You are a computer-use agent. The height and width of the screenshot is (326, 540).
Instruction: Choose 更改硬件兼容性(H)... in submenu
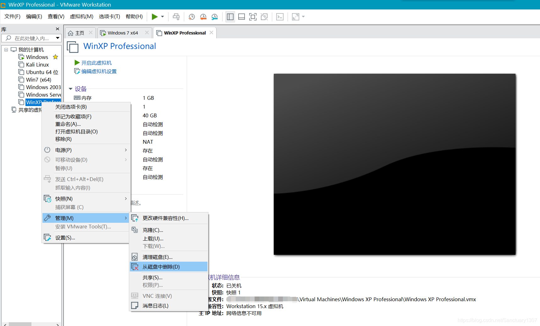[x=169, y=218]
